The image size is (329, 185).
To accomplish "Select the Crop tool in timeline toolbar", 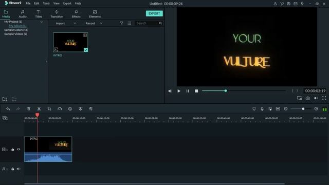I will pos(49,108).
